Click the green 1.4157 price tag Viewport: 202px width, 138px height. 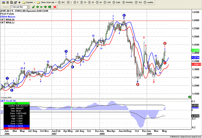pyautogui.click(x=196, y=50)
